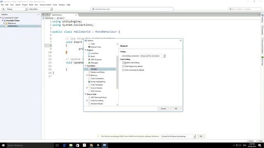
Task: Open Task View on taskbar
Action: (x=57, y=145)
